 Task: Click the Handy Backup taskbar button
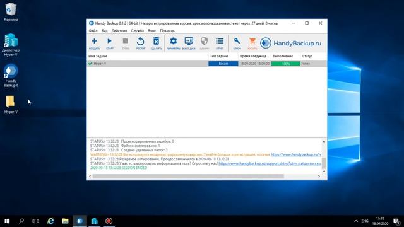tap(80, 221)
